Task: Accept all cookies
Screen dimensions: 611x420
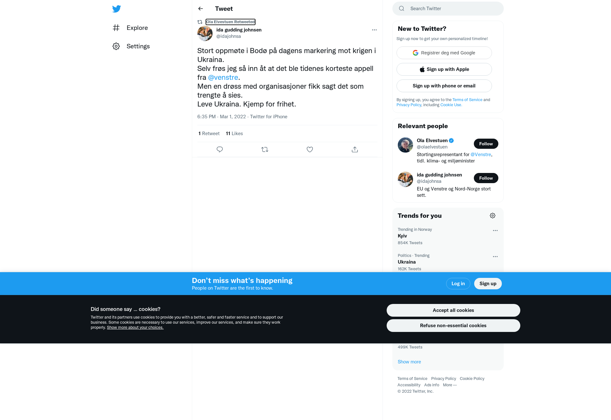Action: click(453, 310)
